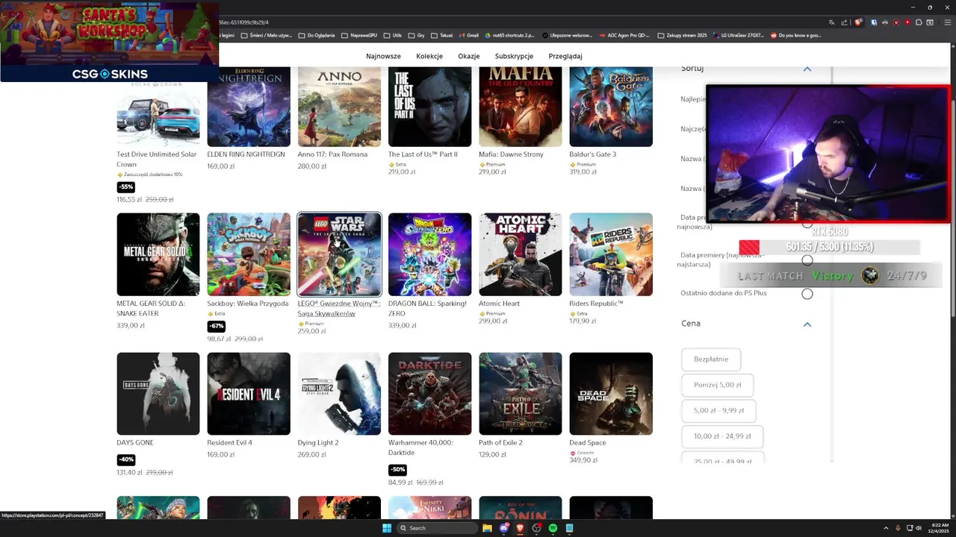
Task: Open the Okazje tab
Action: (469, 56)
